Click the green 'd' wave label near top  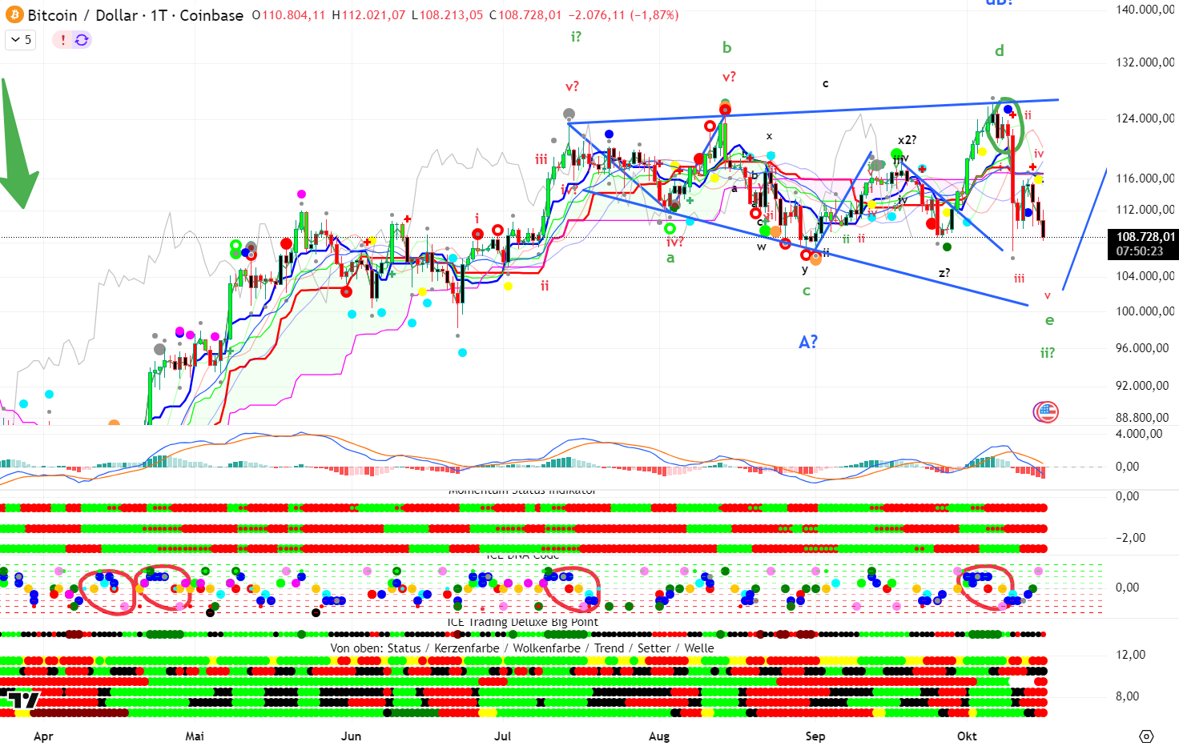999,51
